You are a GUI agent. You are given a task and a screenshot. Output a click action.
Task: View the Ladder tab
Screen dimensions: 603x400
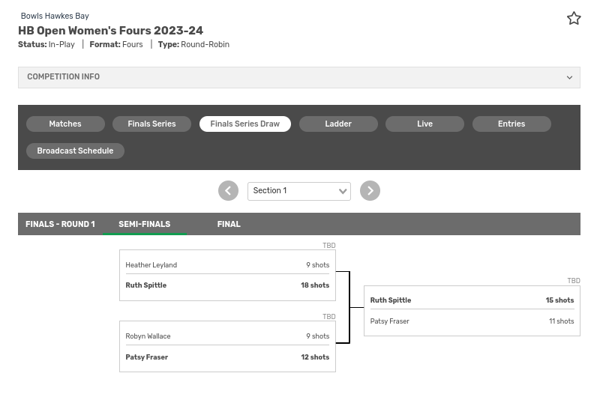click(x=338, y=124)
